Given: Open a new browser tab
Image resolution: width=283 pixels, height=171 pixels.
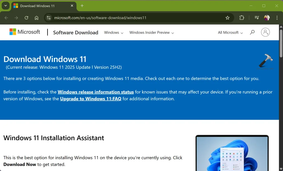Looking at the screenshot, I should (82, 6).
